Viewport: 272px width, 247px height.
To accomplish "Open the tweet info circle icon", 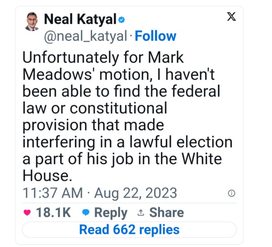I will point(232,193).
